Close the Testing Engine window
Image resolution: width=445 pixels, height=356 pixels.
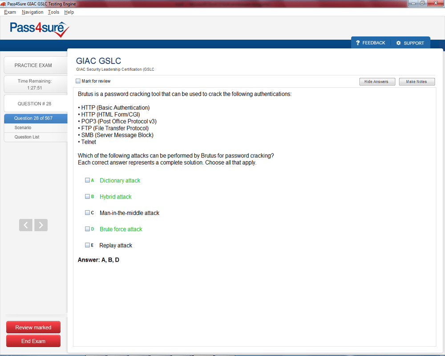coord(436,3)
